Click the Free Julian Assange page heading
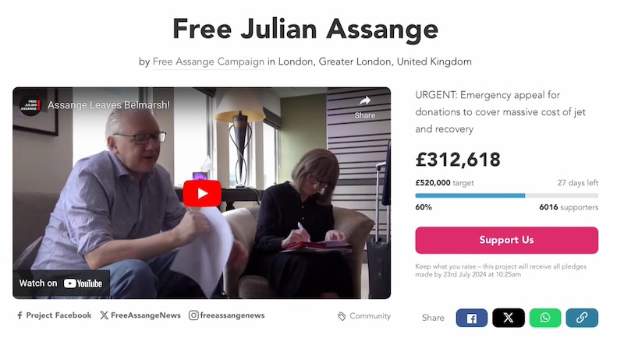The height and width of the screenshot is (338, 624). 305,29
